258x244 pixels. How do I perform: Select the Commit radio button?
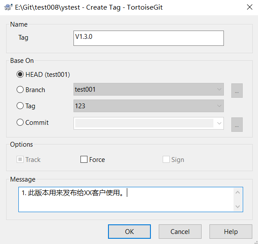coord(20,122)
